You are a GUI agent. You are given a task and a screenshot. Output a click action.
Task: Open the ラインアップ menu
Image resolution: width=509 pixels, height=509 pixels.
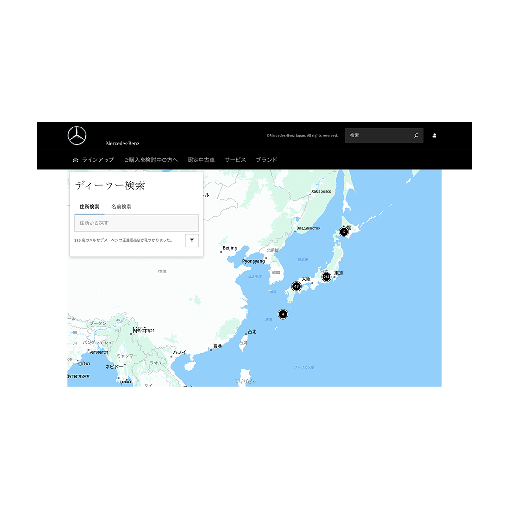point(98,160)
